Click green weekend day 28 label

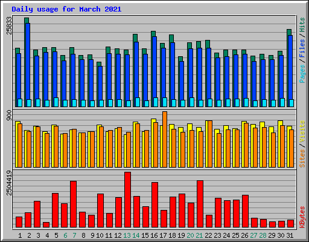263,235
